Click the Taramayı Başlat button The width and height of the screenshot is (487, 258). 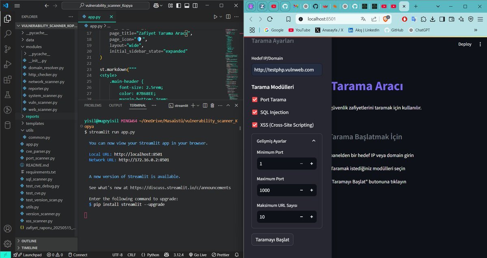pyautogui.click(x=272, y=239)
